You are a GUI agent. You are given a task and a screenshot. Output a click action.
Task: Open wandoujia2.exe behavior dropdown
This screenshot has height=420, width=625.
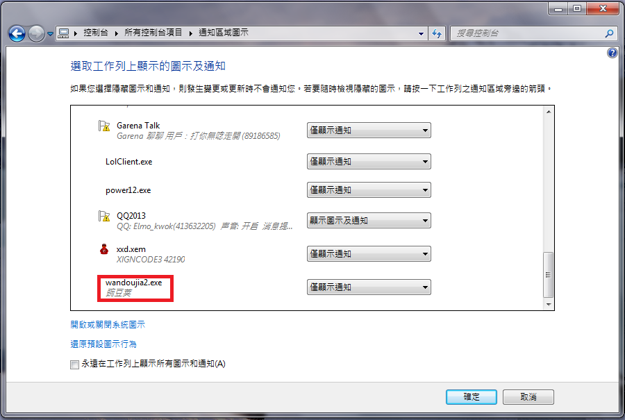point(369,287)
